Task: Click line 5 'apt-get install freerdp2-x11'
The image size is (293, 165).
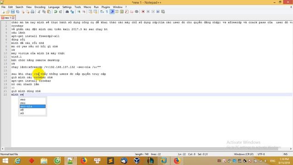Action: tap(35, 36)
